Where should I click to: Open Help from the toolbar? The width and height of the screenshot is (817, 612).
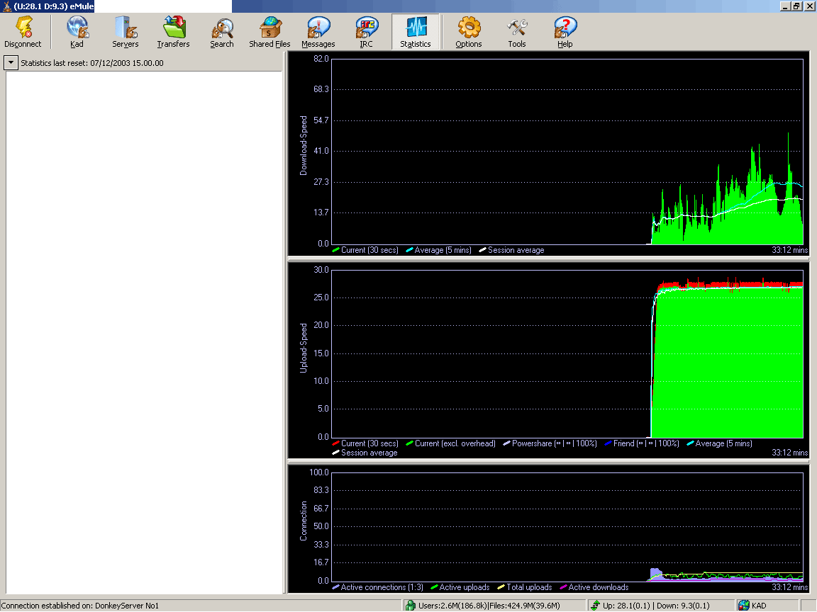pyautogui.click(x=565, y=33)
